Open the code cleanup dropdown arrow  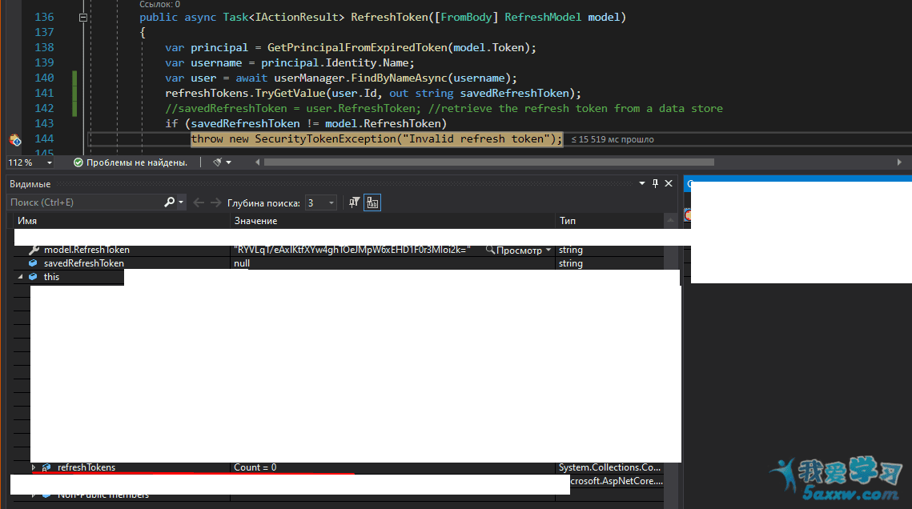point(228,162)
